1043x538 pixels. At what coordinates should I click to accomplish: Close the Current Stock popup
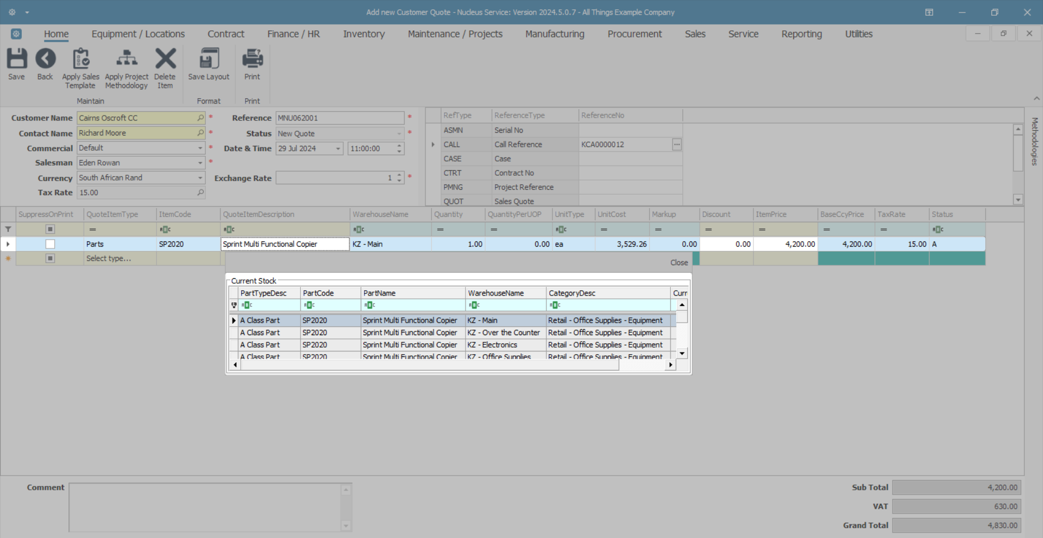click(678, 262)
